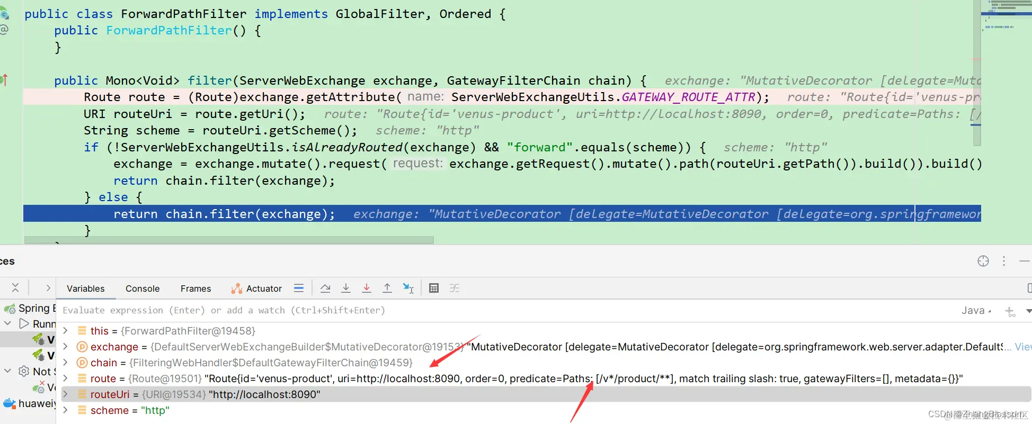Switch to the Frames tab
Image resolution: width=1032 pixels, height=424 pixels.
click(x=195, y=288)
